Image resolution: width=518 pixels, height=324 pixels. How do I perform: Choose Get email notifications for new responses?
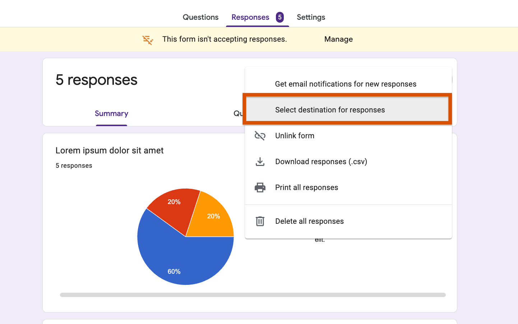click(x=346, y=84)
